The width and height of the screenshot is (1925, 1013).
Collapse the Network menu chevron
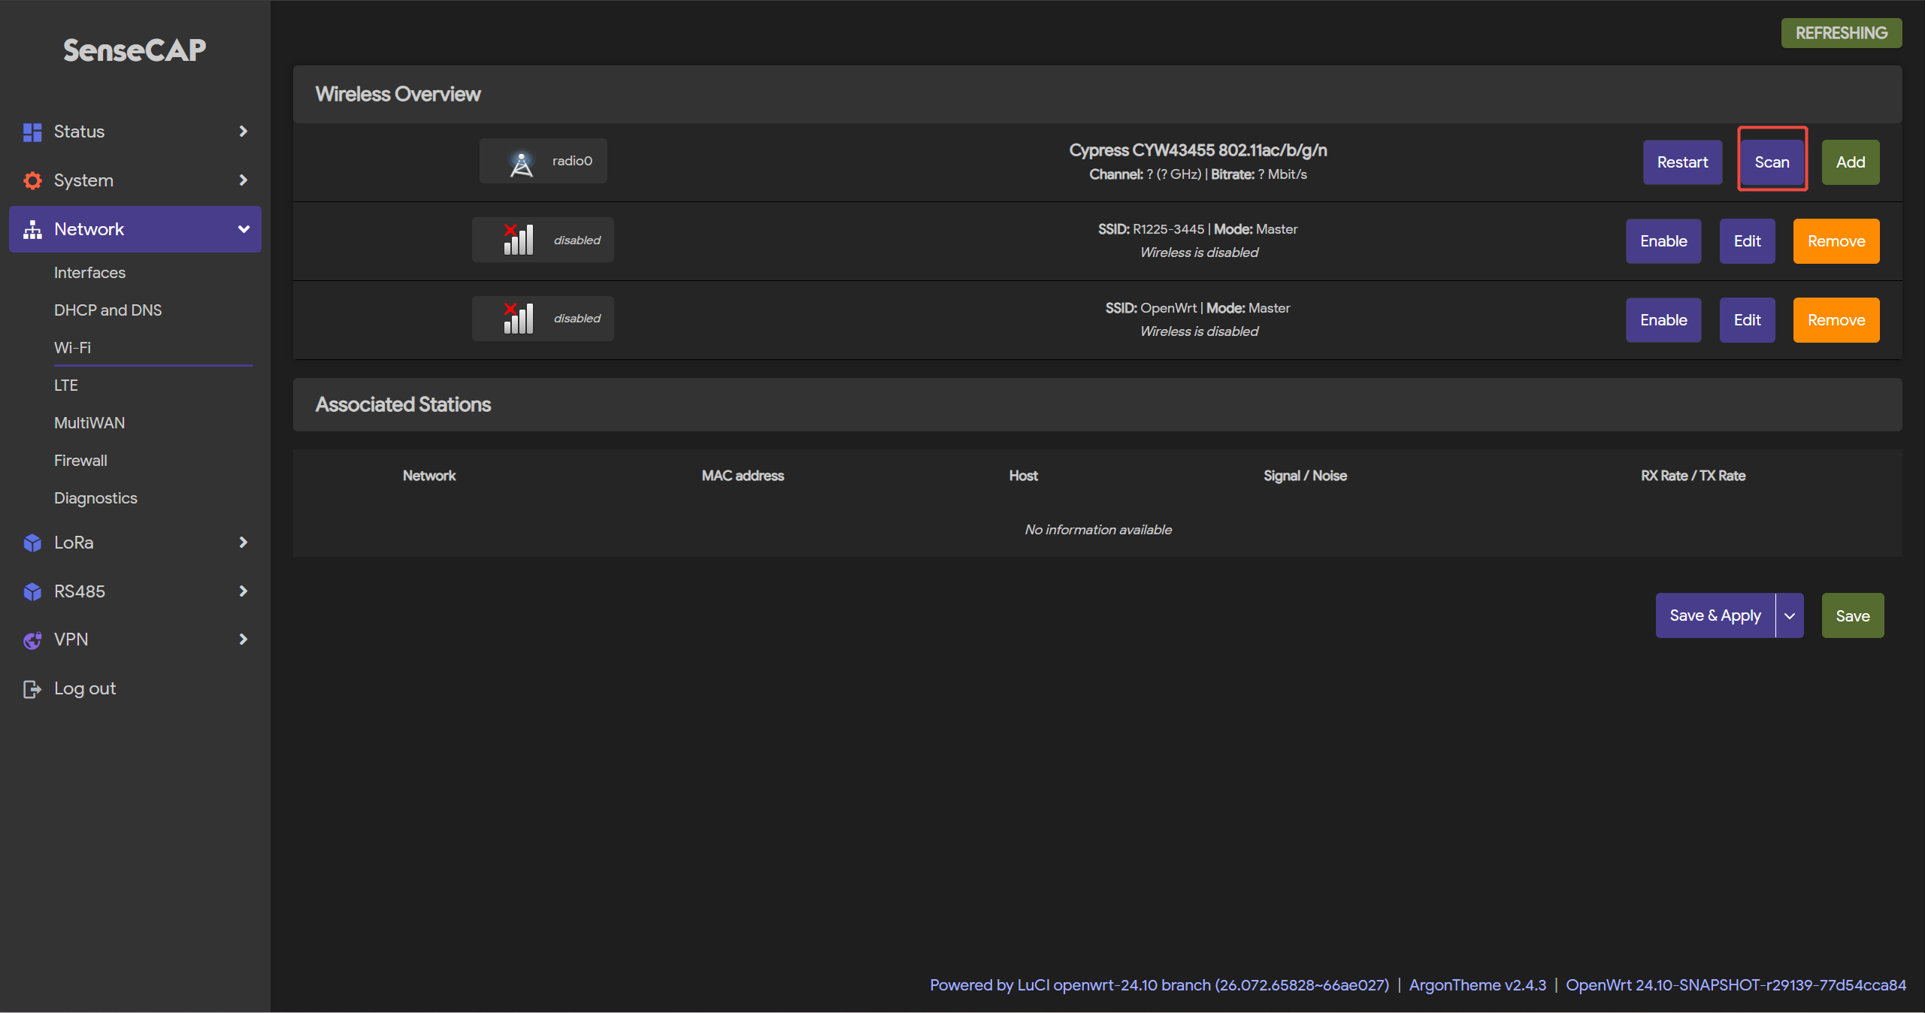(244, 229)
